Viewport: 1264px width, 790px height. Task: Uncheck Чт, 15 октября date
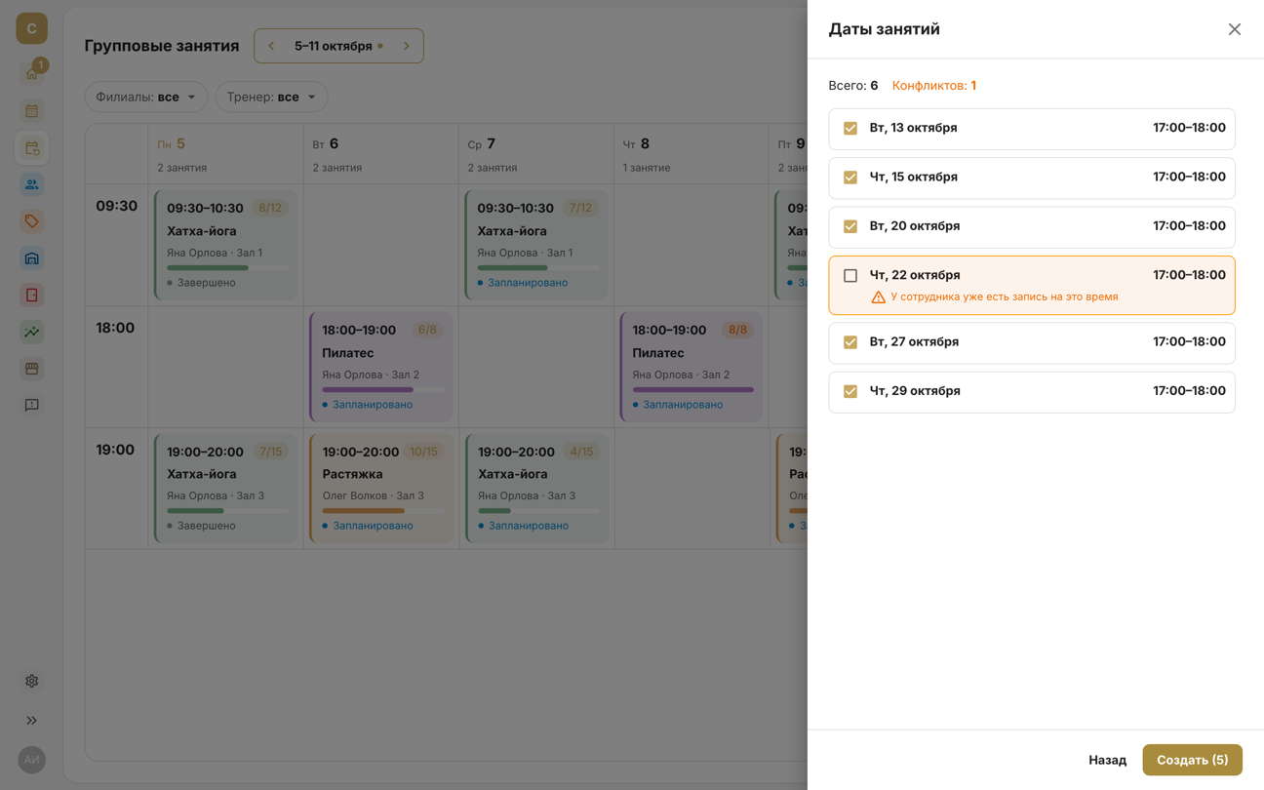(850, 178)
